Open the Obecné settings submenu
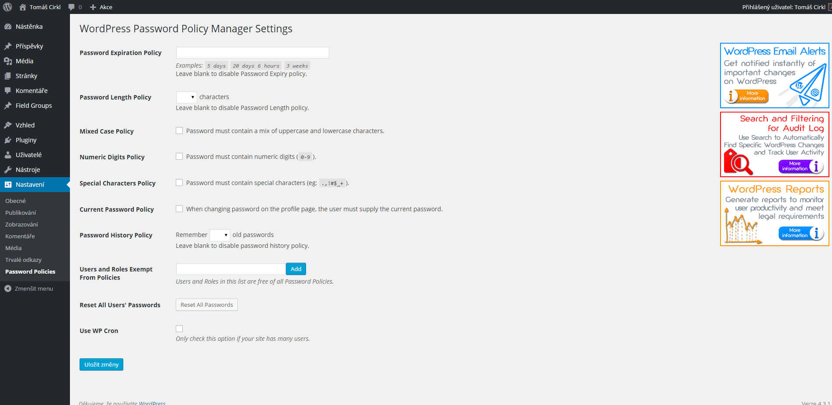This screenshot has width=832, height=405. pyautogui.click(x=15, y=201)
